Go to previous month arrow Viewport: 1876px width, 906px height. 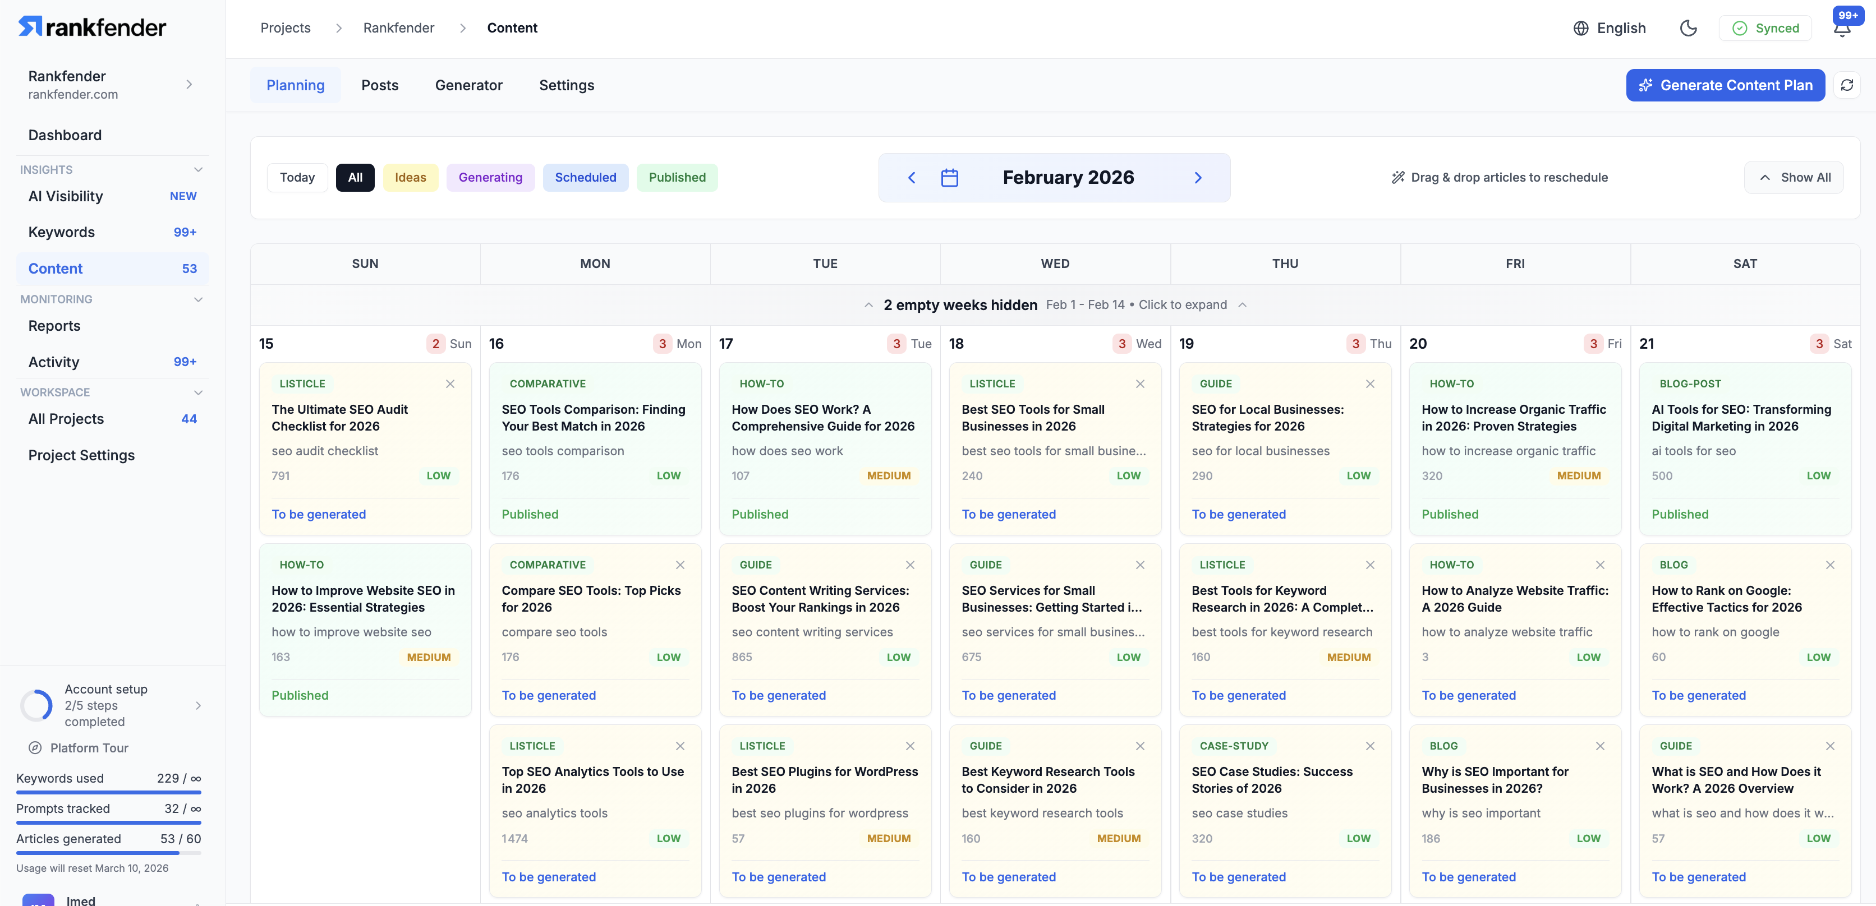pos(911,178)
